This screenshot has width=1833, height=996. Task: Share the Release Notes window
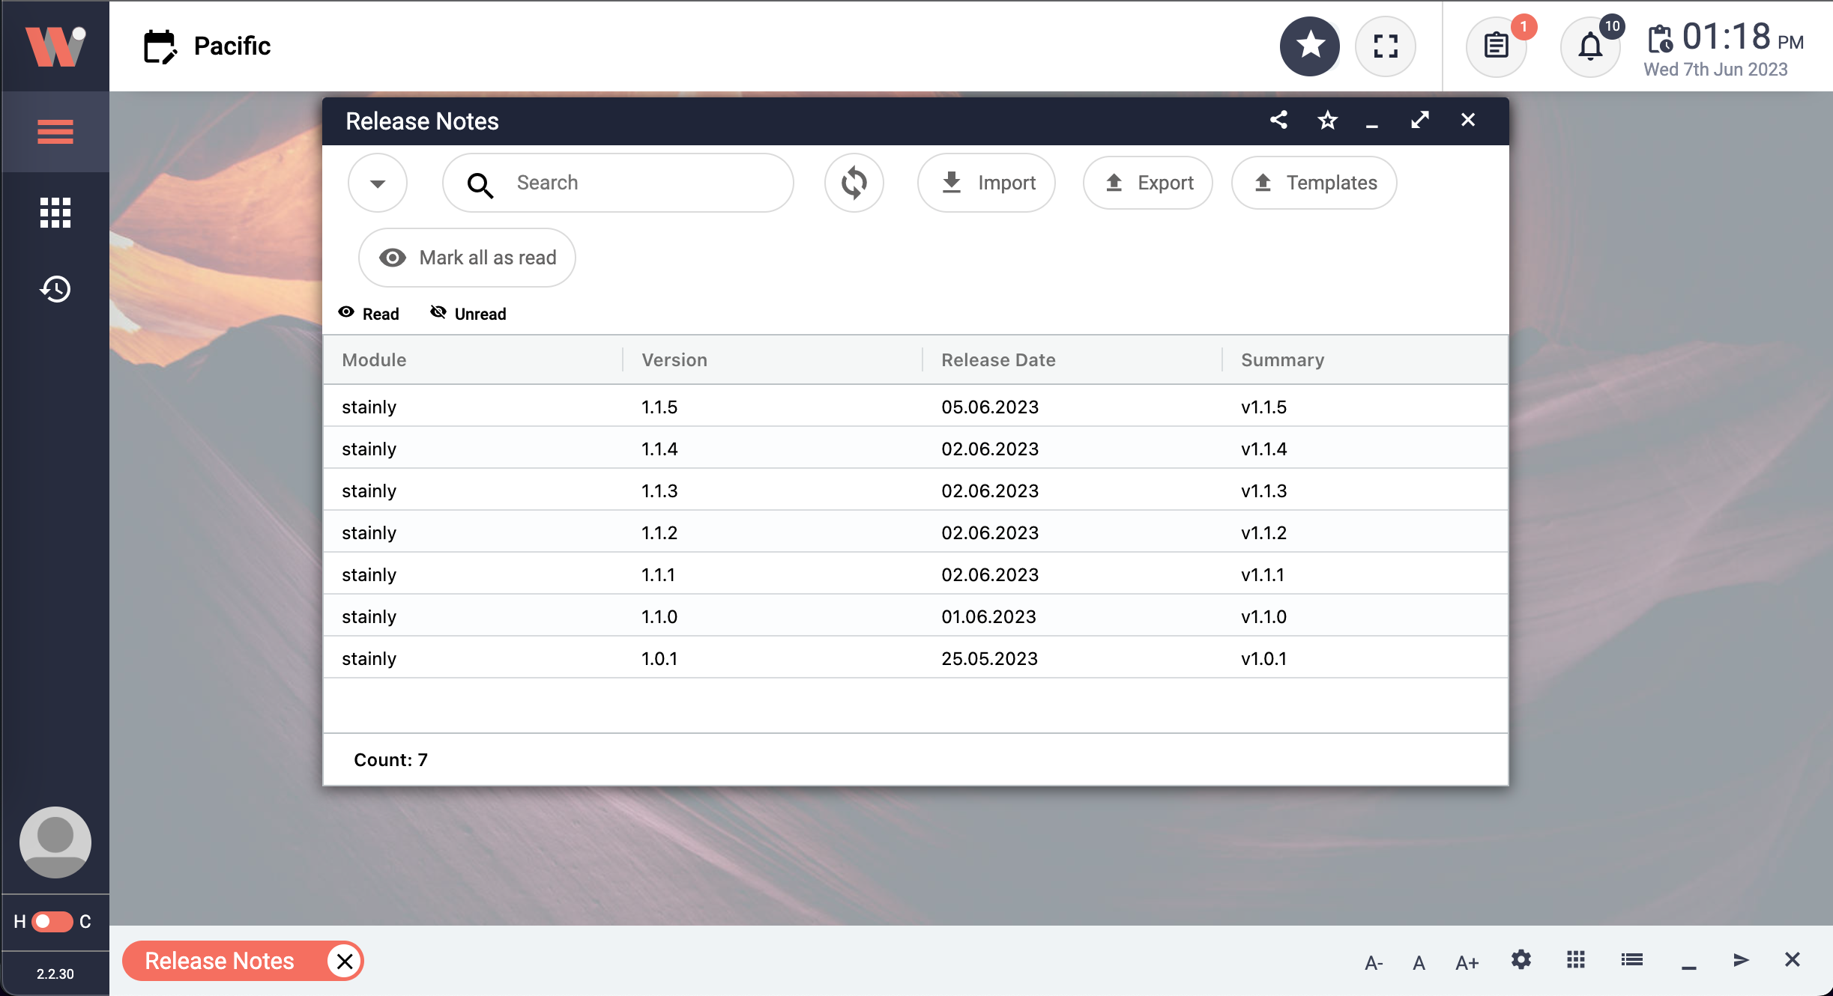(1278, 120)
